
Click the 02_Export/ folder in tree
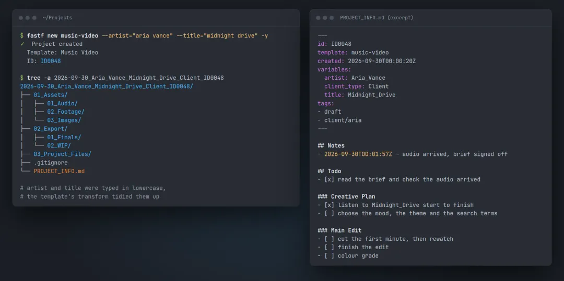[x=50, y=129]
